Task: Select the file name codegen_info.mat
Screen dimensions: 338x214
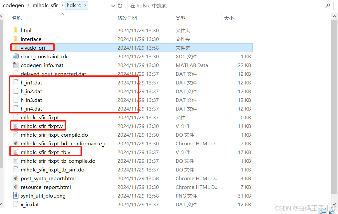Action: click(42, 65)
